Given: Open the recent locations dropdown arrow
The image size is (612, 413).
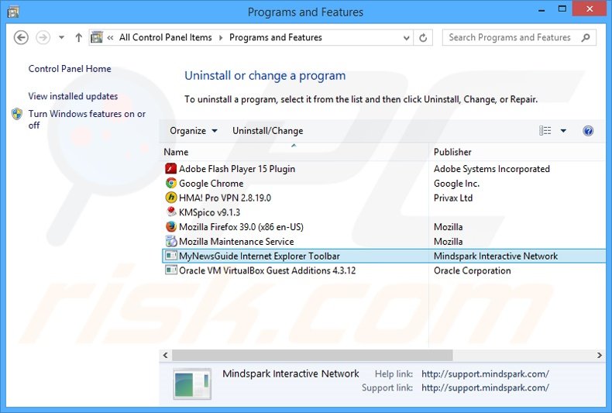Looking at the screenshot, I should (61, 38).
